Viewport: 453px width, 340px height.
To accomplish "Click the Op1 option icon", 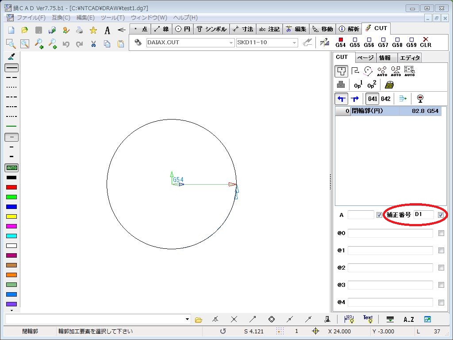I will [358, 85].
